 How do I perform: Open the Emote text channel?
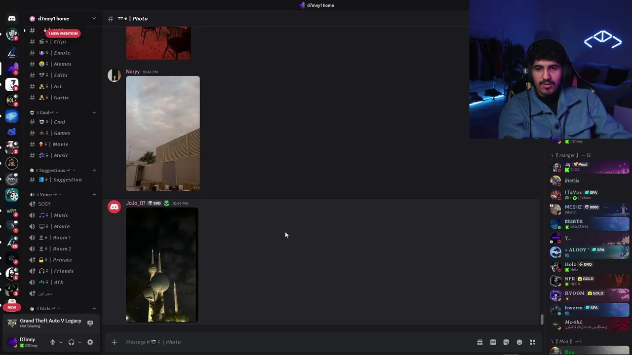63,53
